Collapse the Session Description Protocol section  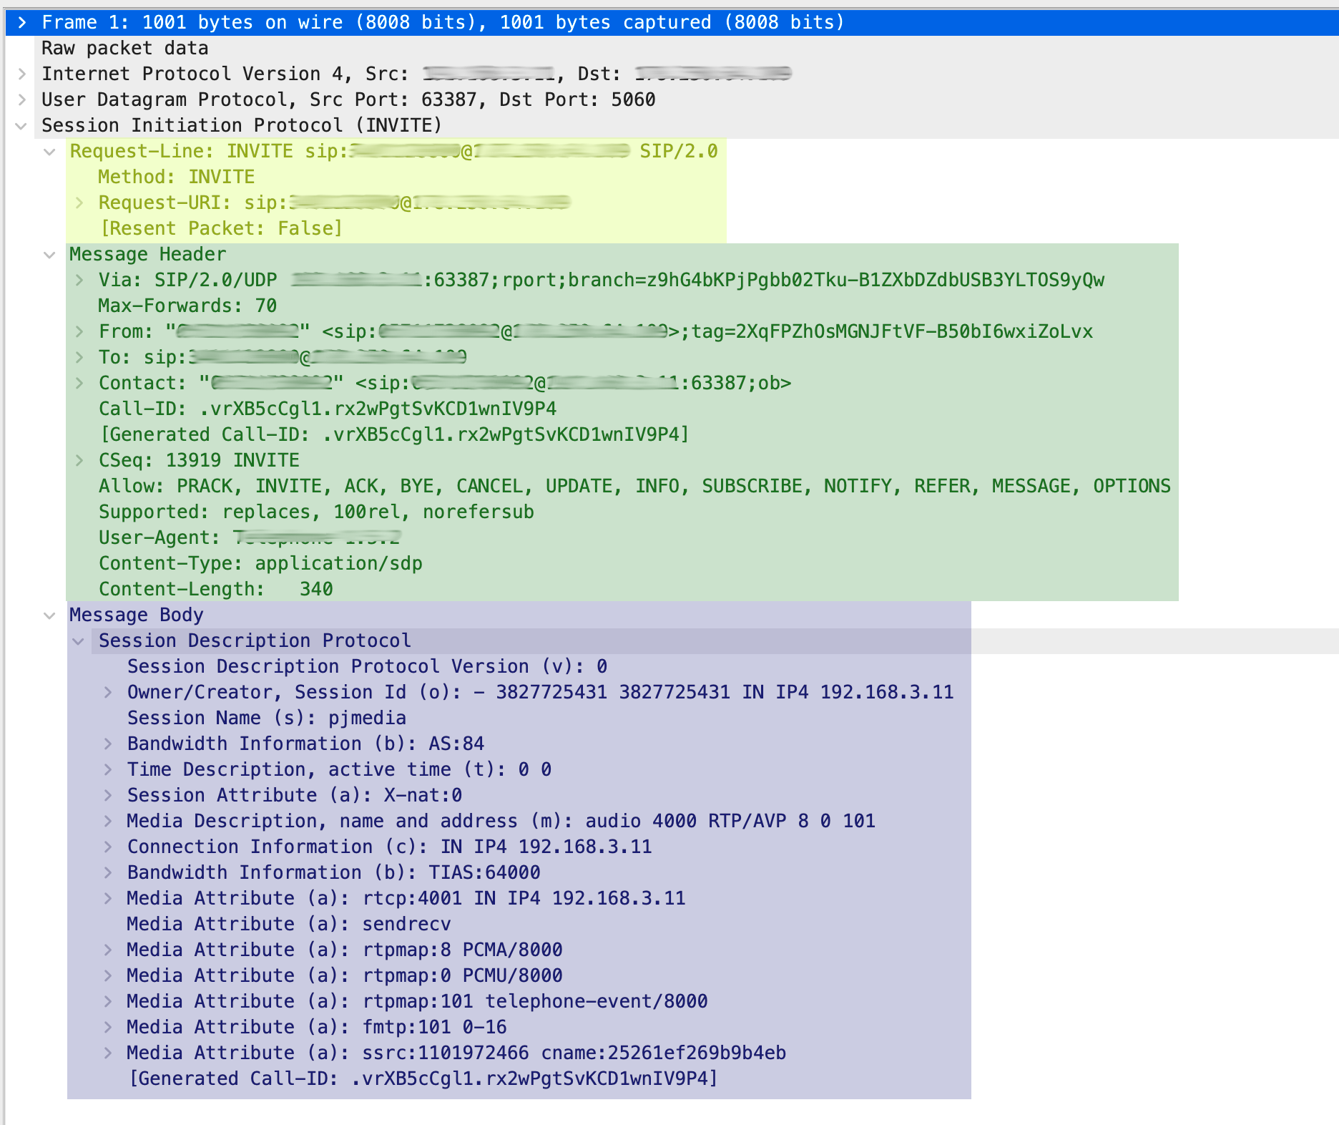(79, 641)
